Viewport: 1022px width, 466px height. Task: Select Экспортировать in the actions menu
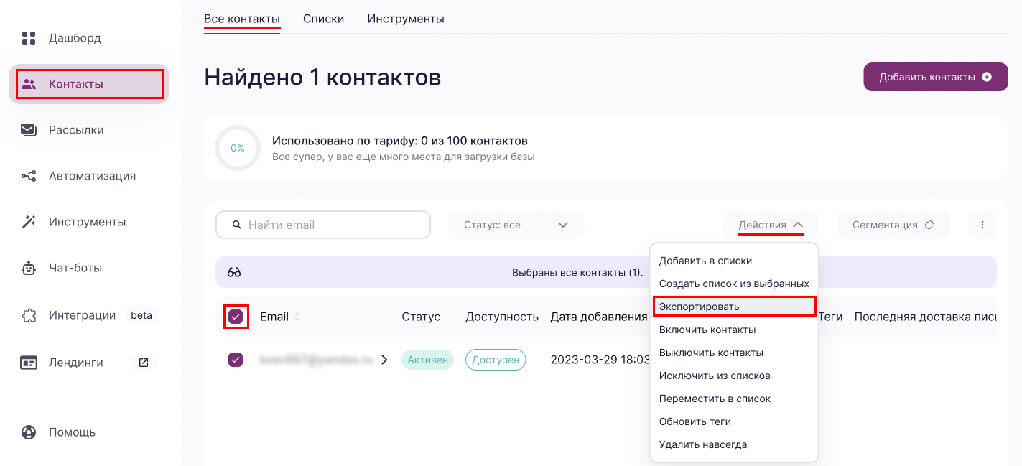pos(734,307)
